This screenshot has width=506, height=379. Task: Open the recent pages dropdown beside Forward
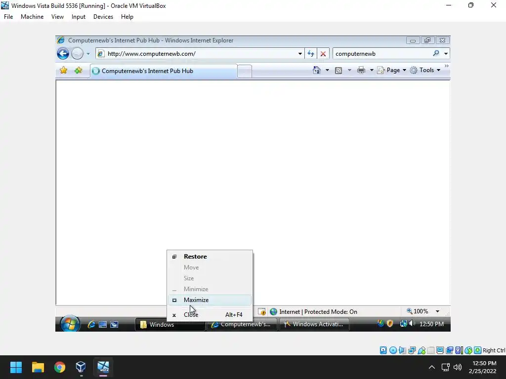coord(88,54)
